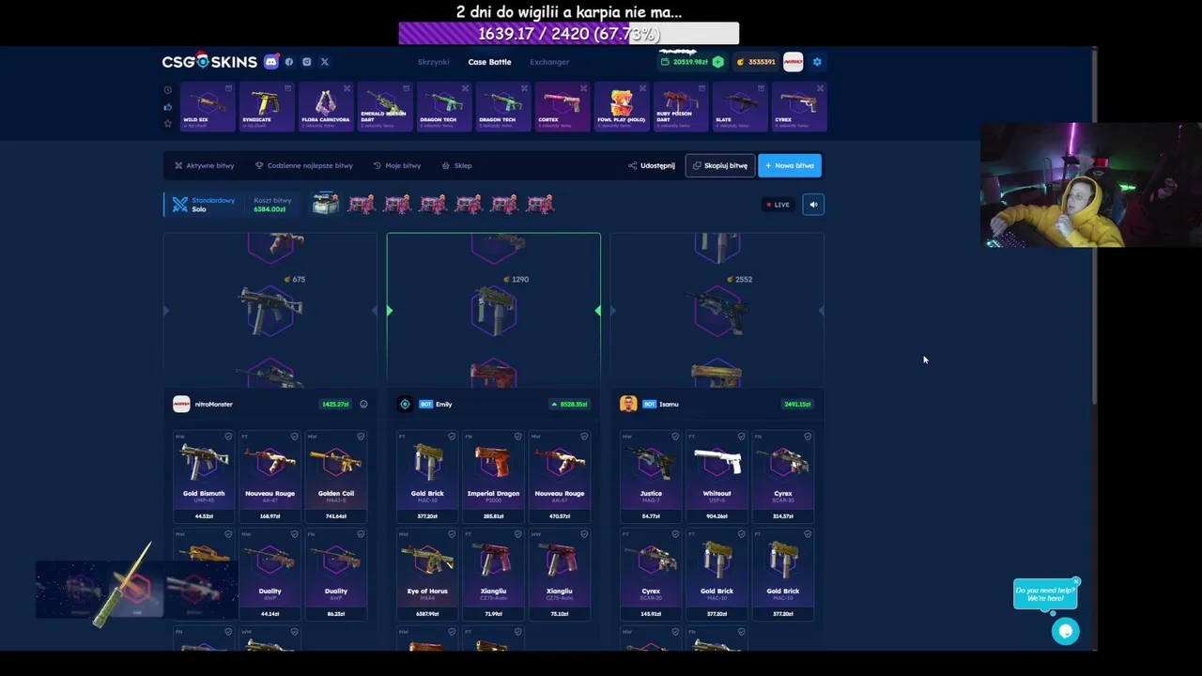Click the Udostępnij share button
1202x676 pixels.
652,165
